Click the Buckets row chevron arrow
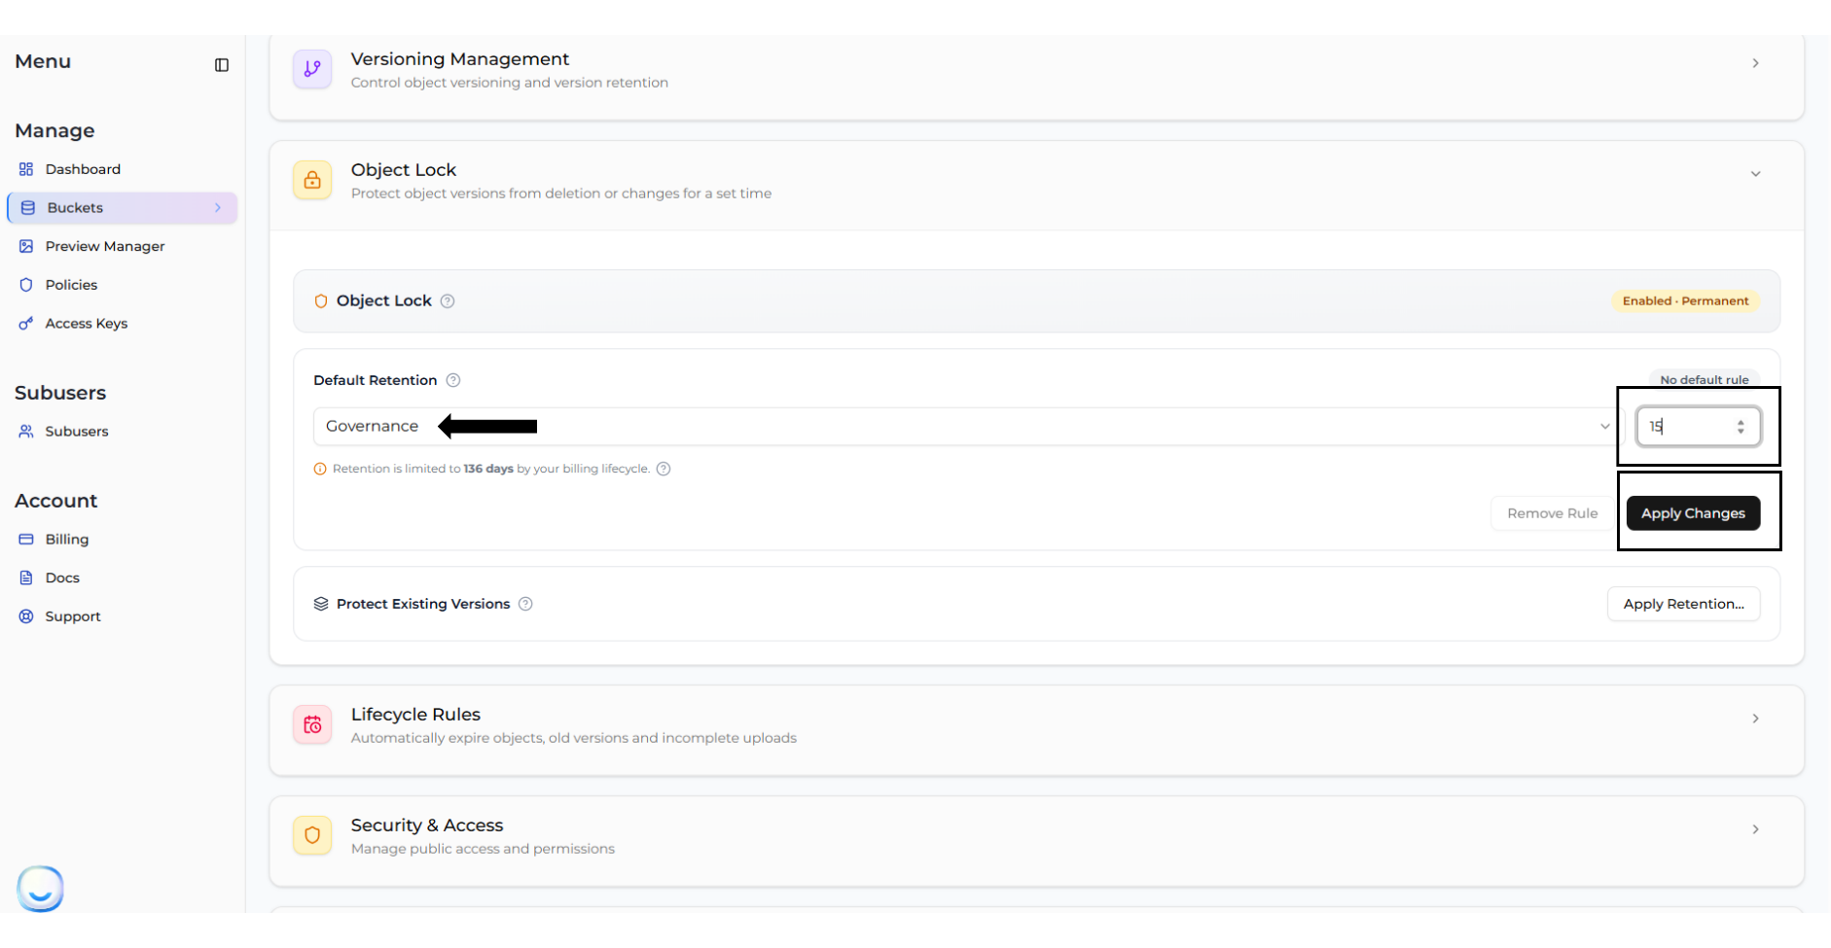 tap(218, 208)
